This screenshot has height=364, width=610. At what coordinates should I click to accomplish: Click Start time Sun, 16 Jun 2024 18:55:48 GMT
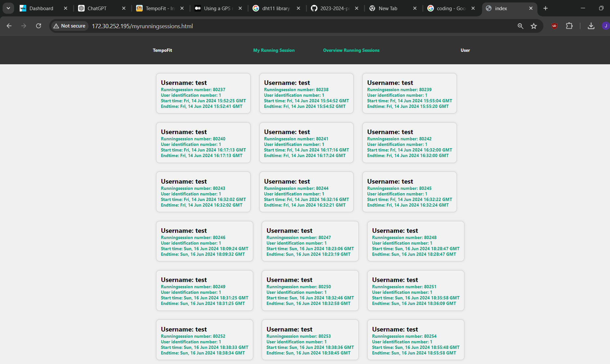point(416,347)
